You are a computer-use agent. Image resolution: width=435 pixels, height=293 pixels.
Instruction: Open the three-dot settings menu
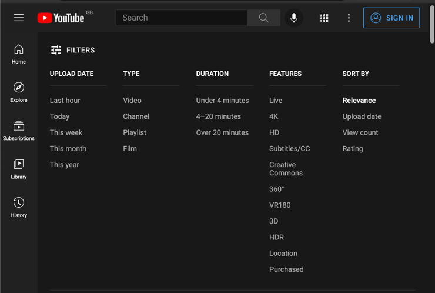(349, 18)
